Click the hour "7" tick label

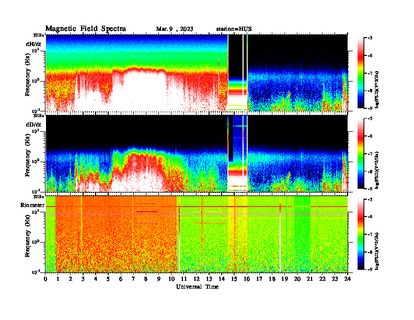(133, 279)
